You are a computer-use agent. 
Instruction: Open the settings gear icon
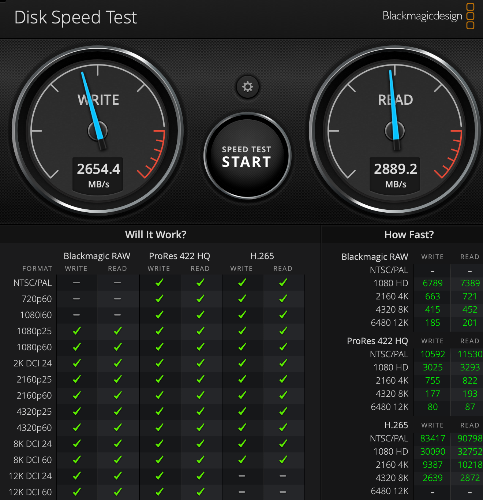(248, 87)
